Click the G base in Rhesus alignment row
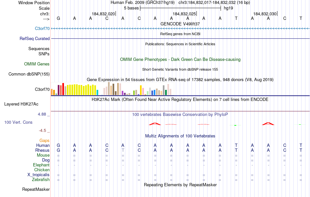The width and height of the screenshot is (310, 197). pos(58,150)
